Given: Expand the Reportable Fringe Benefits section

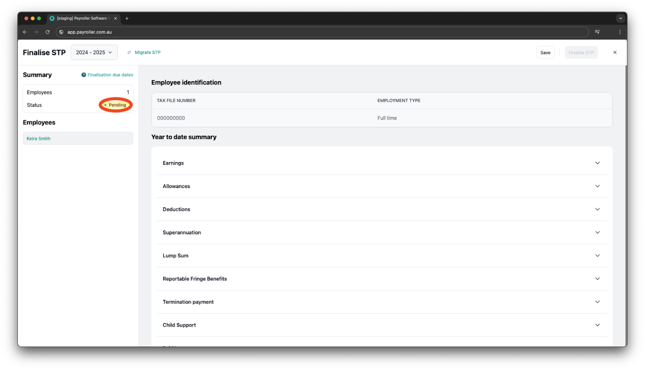Looking at the screenshot, I should 597,279.
